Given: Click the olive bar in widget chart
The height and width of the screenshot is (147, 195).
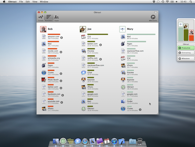Looking at the screenshot, I should pyautogui.click(x=186, y=35).
